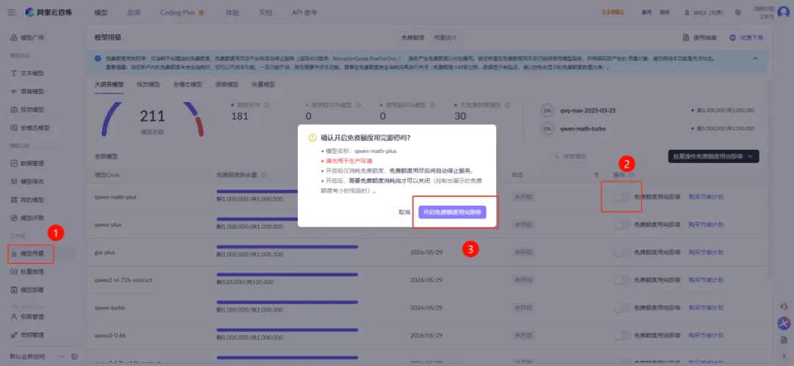This screenshot has width=794, height=366.
Task: Toggle 免费额度用完即停 switch for qwen-math-plus
Action: point(623,196)
